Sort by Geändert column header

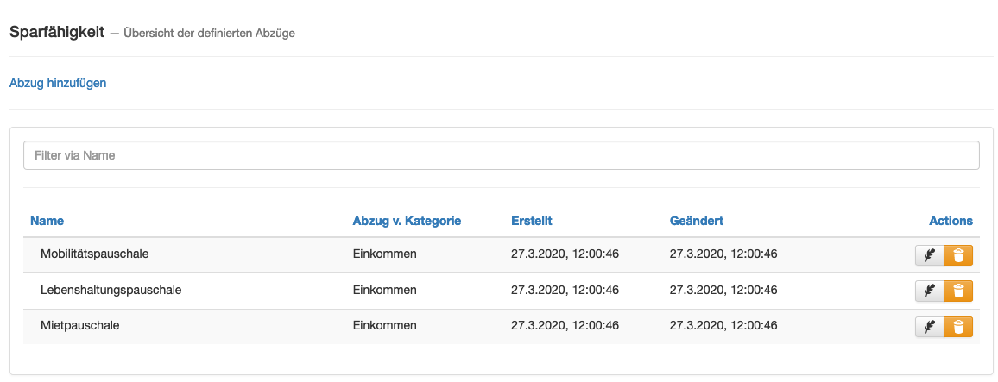[x=697, y=222]
